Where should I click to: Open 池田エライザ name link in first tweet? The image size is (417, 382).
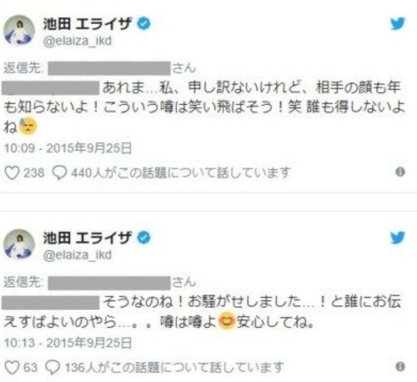[88, 23]
